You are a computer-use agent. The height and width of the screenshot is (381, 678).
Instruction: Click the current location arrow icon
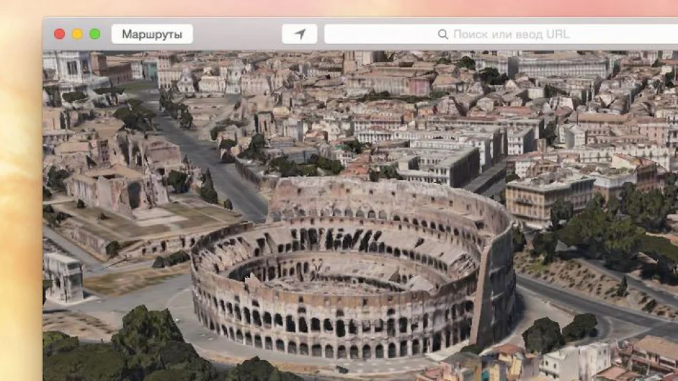pyautogui.click(x=299, y=34)
